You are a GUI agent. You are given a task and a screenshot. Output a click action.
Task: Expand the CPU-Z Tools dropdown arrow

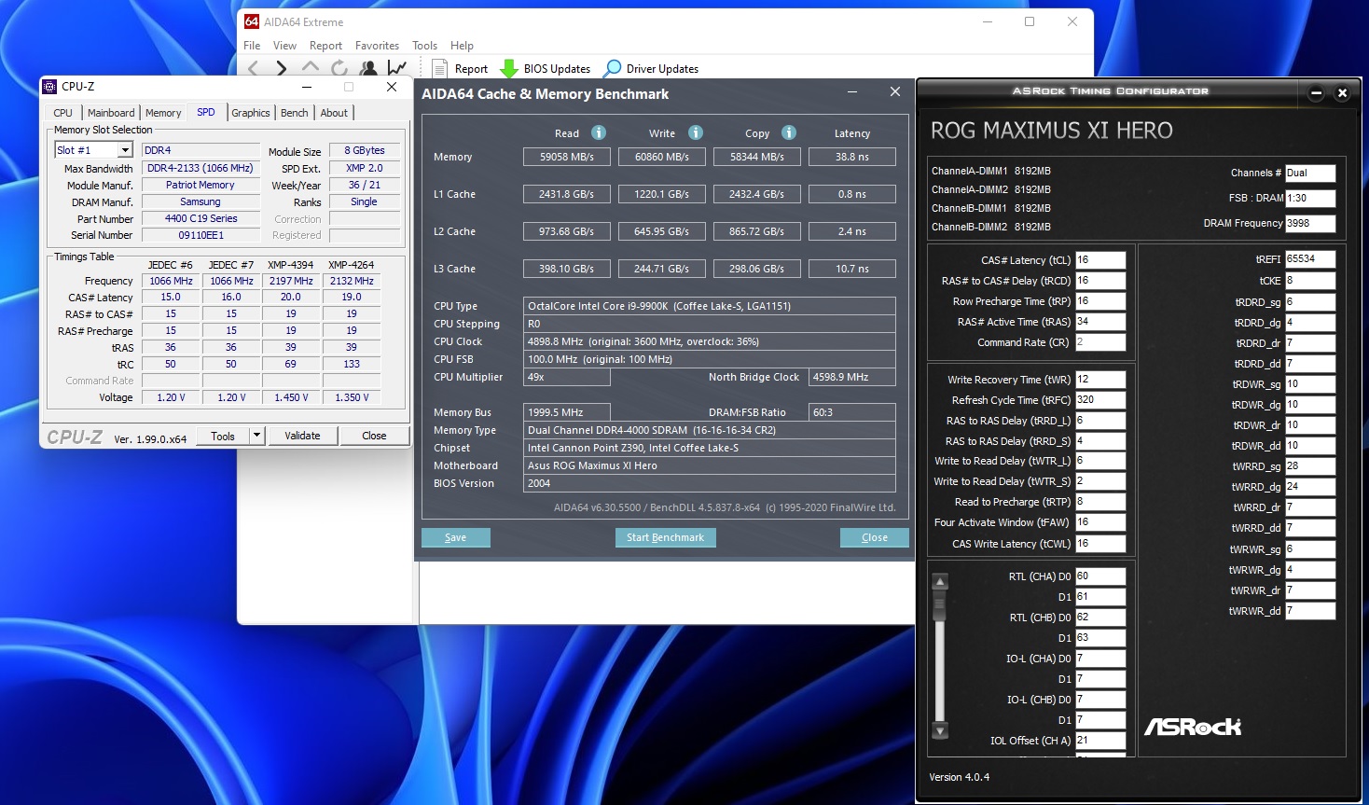[x=256, y=436]
